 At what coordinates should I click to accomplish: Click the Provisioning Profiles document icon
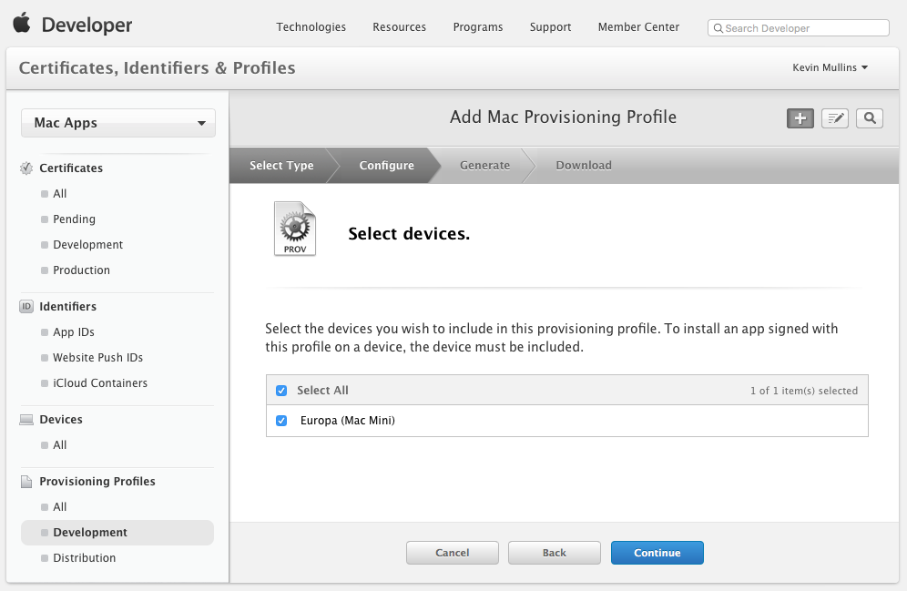(26, 482)
